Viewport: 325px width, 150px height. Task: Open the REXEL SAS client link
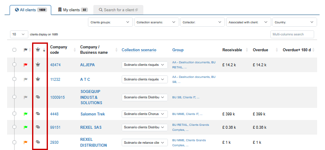click(91, 127)
